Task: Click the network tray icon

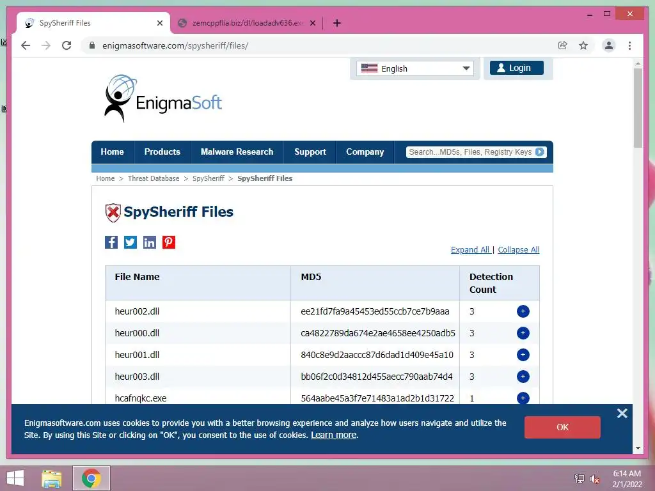Action: 579,479
